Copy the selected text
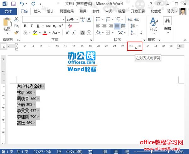The height and width of the screenshot is (154, 189). pos(16,26)
